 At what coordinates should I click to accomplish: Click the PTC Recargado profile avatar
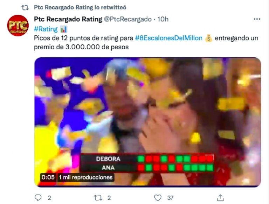coord(18,26)
